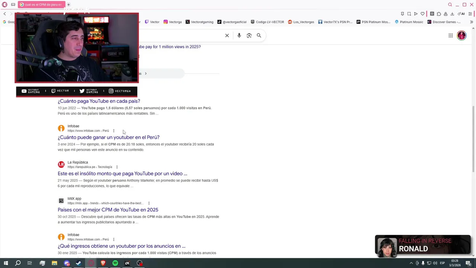Take a snapshot with the capture icon
This screenshot has height=268, width=476.
tap(409, 14)
